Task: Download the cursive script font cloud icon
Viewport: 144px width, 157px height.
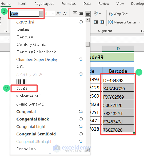Action: point(81,74)
